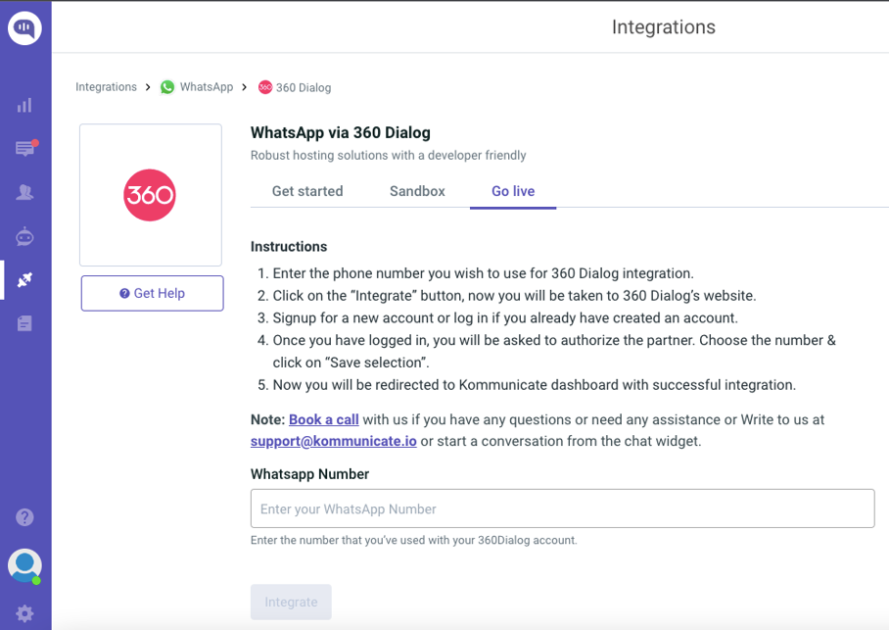This screenshot has width=889, height=630.
Task: Open the user profile avatar
Action: coord(24,565)
